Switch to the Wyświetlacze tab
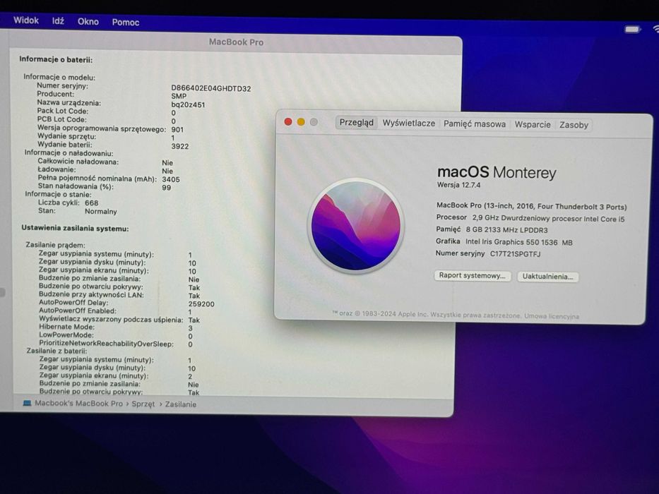This screenshot has width=659, height=494. coord(408,123)
